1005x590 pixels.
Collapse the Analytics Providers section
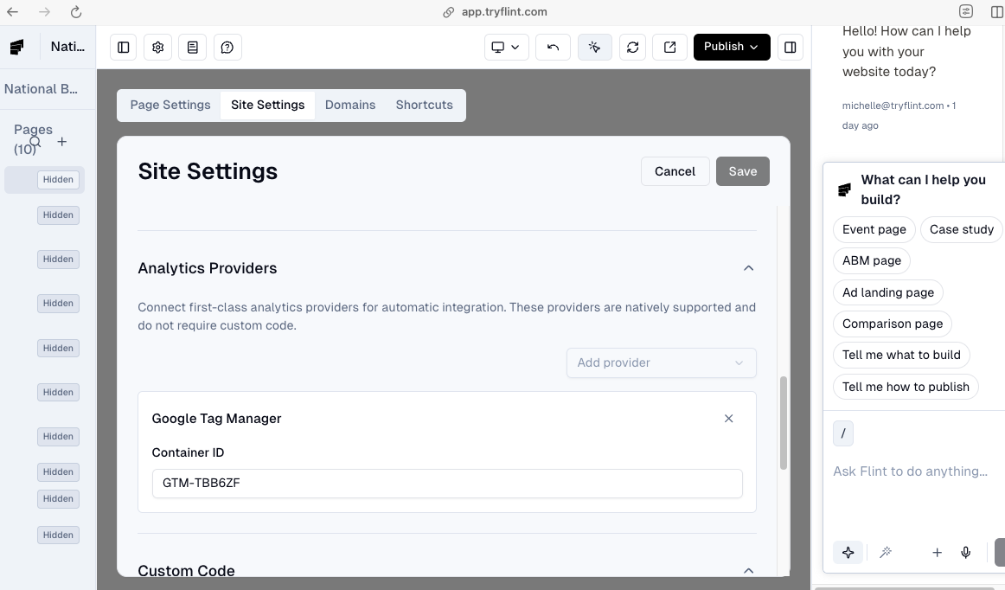[748, 268]
